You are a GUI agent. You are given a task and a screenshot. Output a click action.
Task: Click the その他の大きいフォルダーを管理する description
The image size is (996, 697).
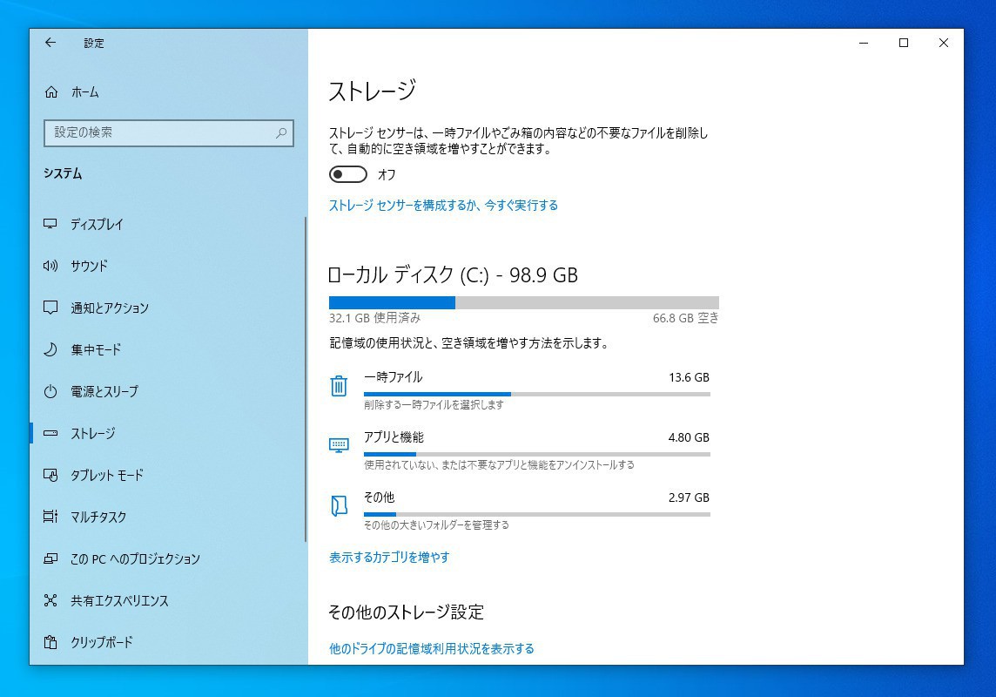(436, 524)
